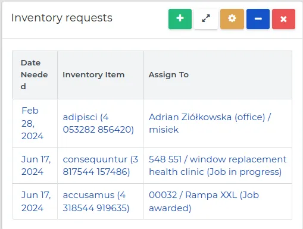Screen dimensions: 303x229
Task: Collapse the panel with blue minus button
Action: tap(258, 19)
